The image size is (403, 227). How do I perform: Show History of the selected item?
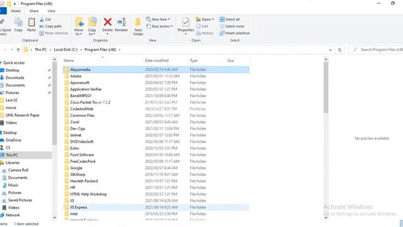(205, 33)
